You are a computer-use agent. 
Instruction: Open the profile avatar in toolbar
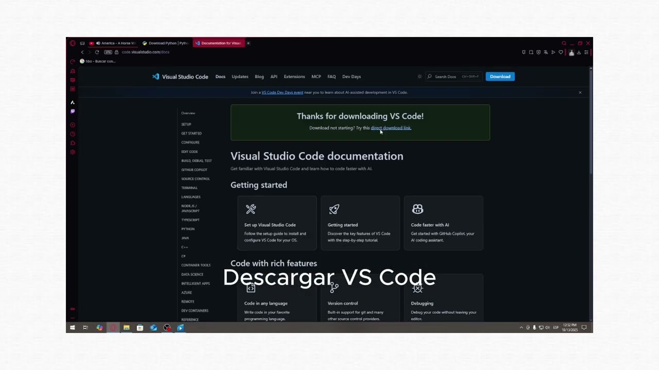pyautogui.click(x=571, y=52)
